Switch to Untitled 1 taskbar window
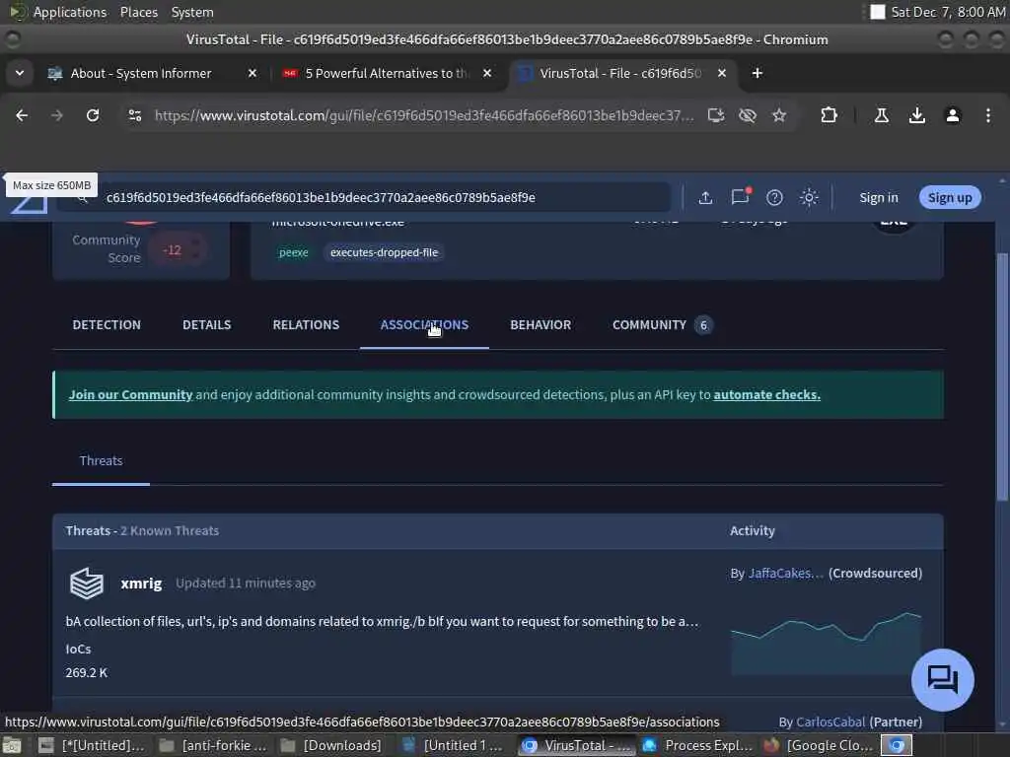Screen dimensions: 1010x757 pos(455,745)
